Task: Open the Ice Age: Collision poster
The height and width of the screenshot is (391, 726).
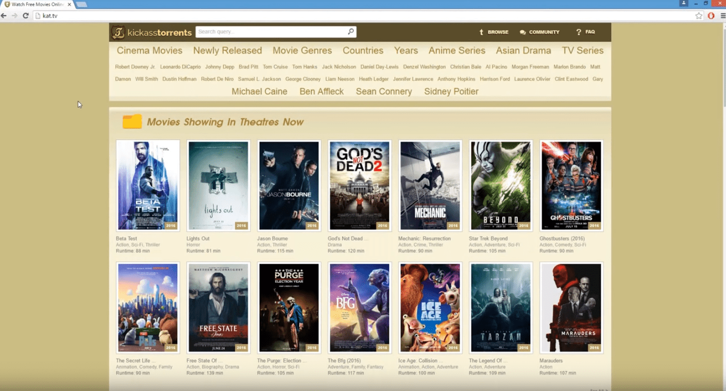Action: (430, 308)
